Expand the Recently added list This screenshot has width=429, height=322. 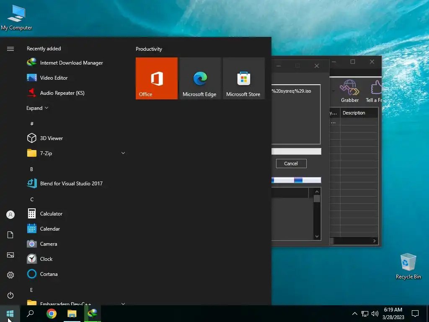click(x=37, y=108)
